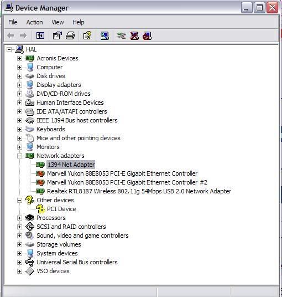Expand the Sound, video and game controllers node
The height and width of the screenshot is (297, 282).
coord(19,235)
